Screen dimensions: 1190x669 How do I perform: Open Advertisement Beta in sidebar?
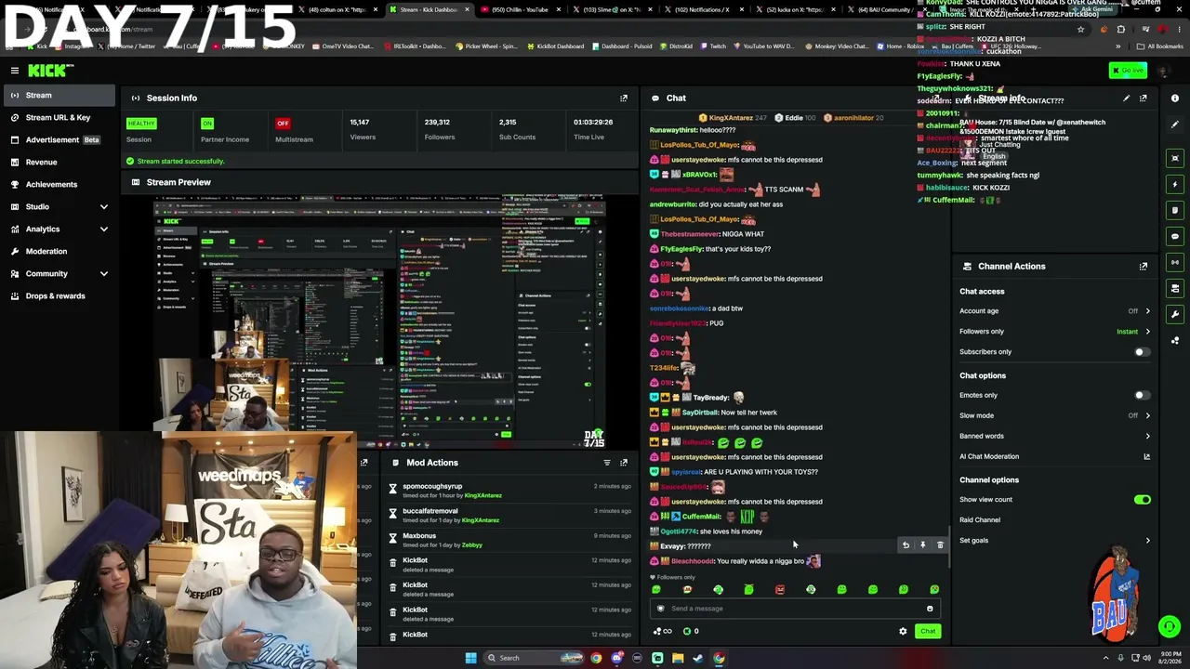point(59,139)
